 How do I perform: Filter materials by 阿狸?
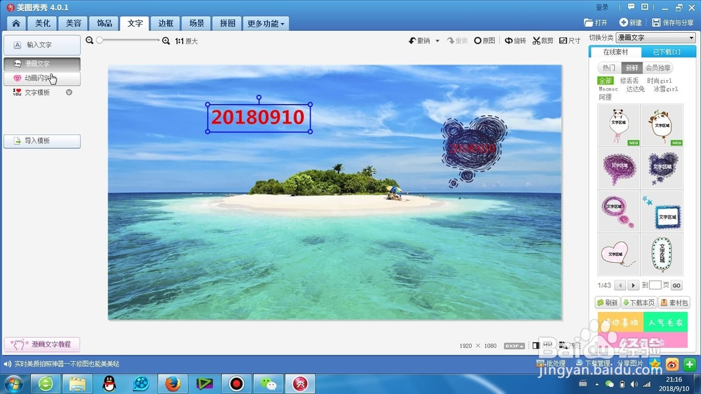coord(606,97)
